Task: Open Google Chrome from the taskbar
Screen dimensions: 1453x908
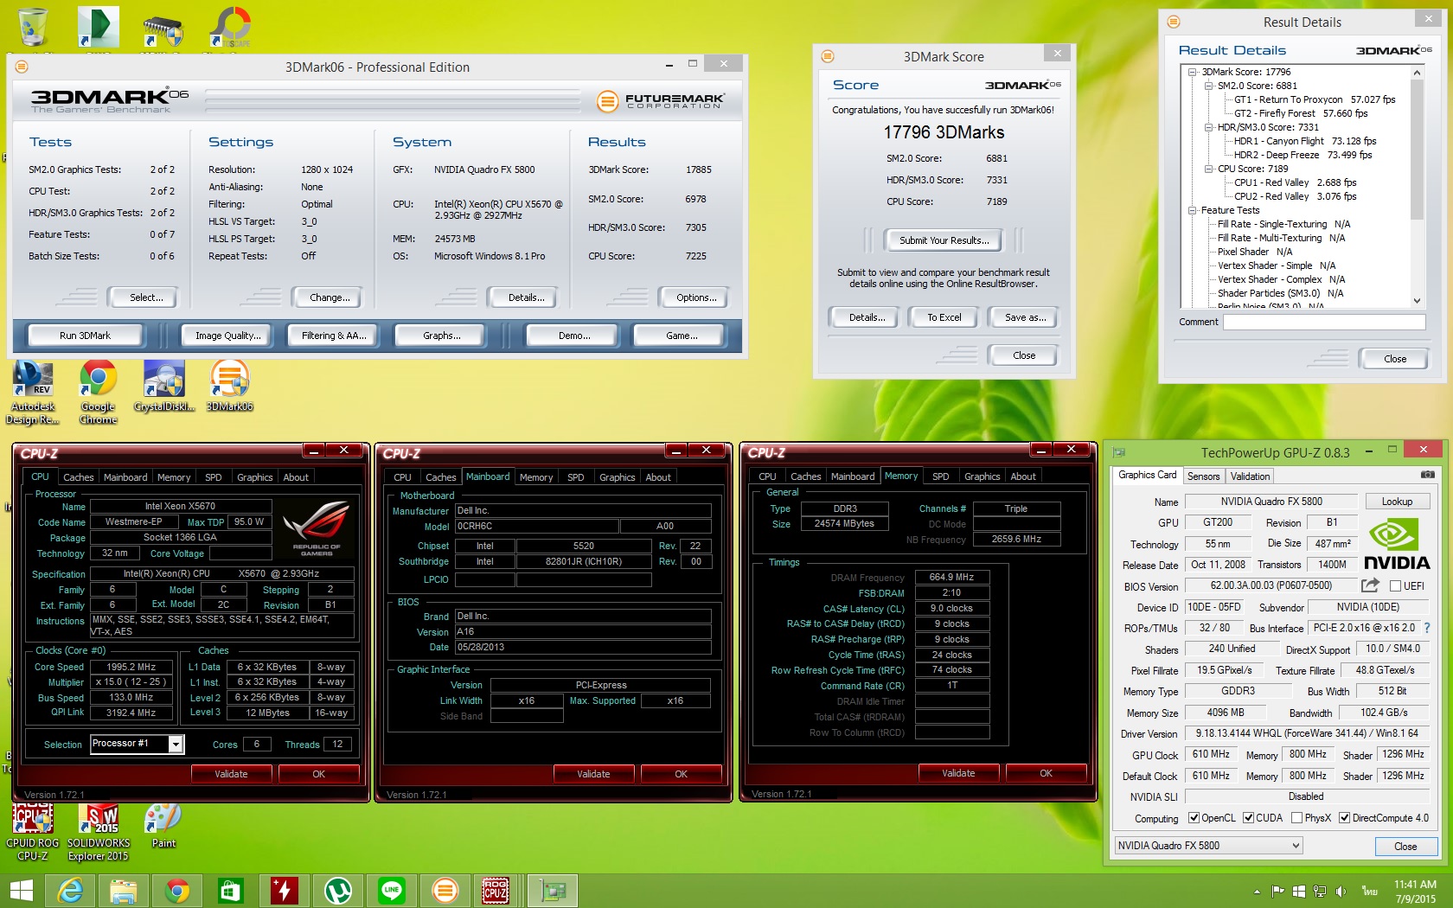Action: [x=177, y=890]
